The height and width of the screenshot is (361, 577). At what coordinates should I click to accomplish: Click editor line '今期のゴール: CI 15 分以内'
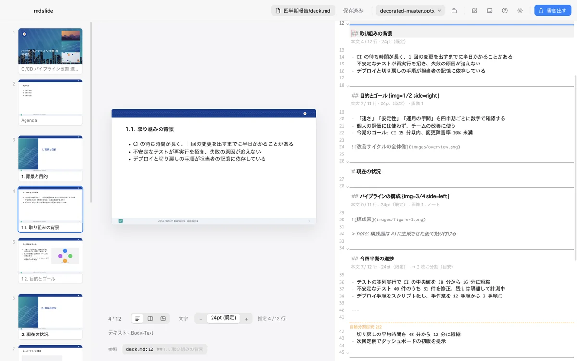412,133
